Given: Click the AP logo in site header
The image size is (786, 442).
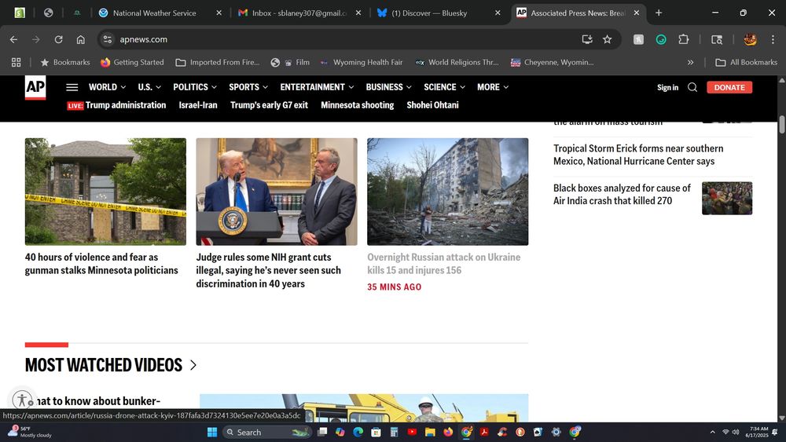Looking at the screenshot, I should (x=35, y=88).
